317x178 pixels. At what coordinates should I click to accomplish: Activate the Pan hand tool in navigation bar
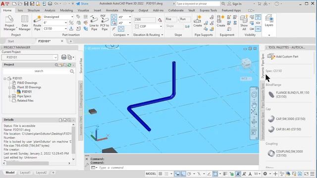pos(254,105)
